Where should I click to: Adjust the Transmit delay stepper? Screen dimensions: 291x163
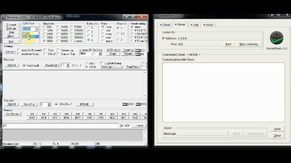click(x=49, y=105)
